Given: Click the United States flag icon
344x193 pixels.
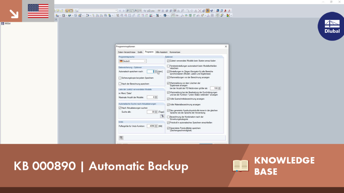Looking at the screenshot, I should (38, 11).
